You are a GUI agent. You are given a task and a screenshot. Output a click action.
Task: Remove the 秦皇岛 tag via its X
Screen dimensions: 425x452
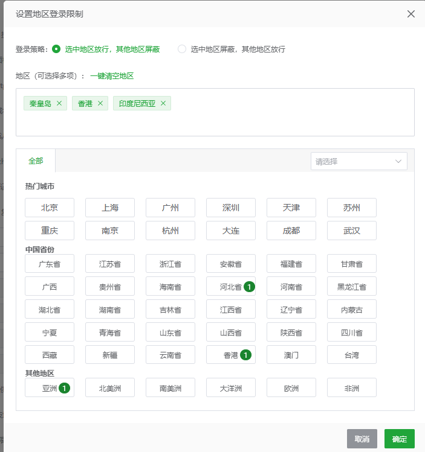(59, 103)
